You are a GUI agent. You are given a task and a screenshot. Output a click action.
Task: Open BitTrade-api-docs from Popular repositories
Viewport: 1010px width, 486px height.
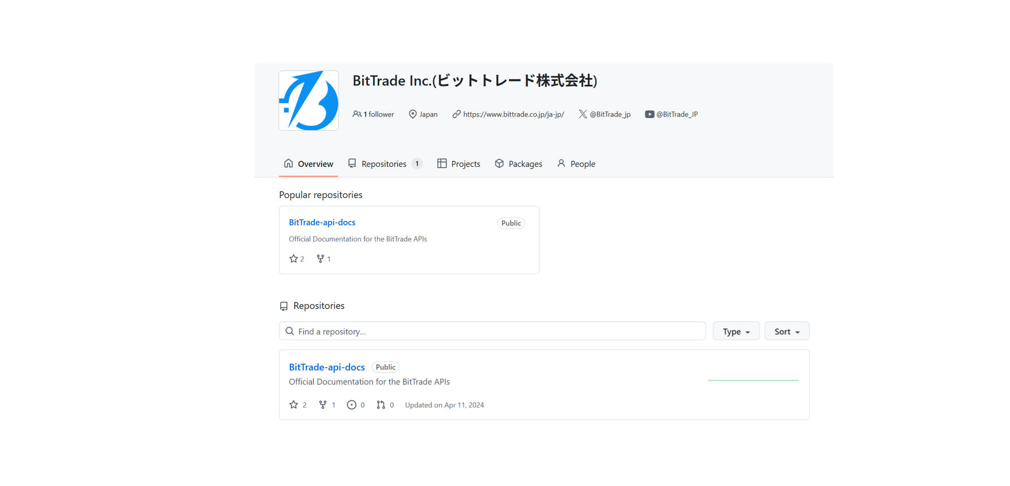coord(322,223)
